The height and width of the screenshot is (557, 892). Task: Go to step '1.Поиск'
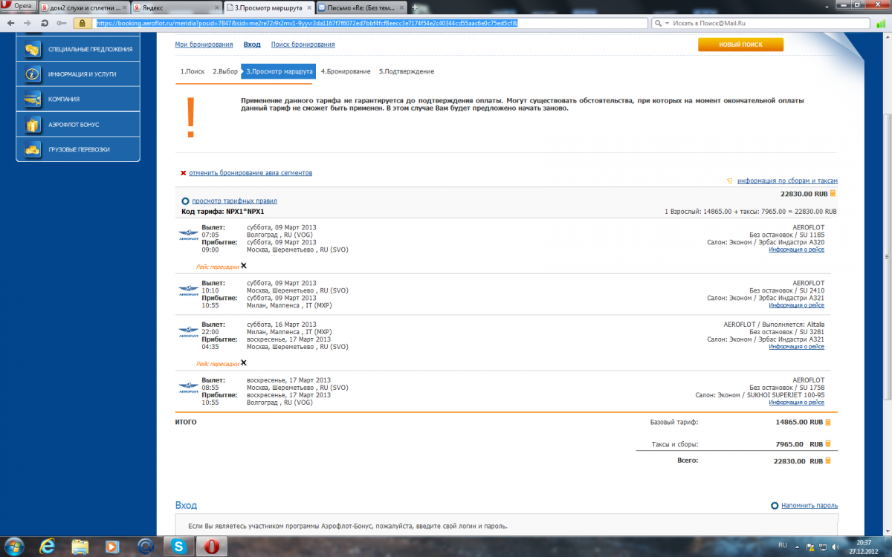click(193, 71)
